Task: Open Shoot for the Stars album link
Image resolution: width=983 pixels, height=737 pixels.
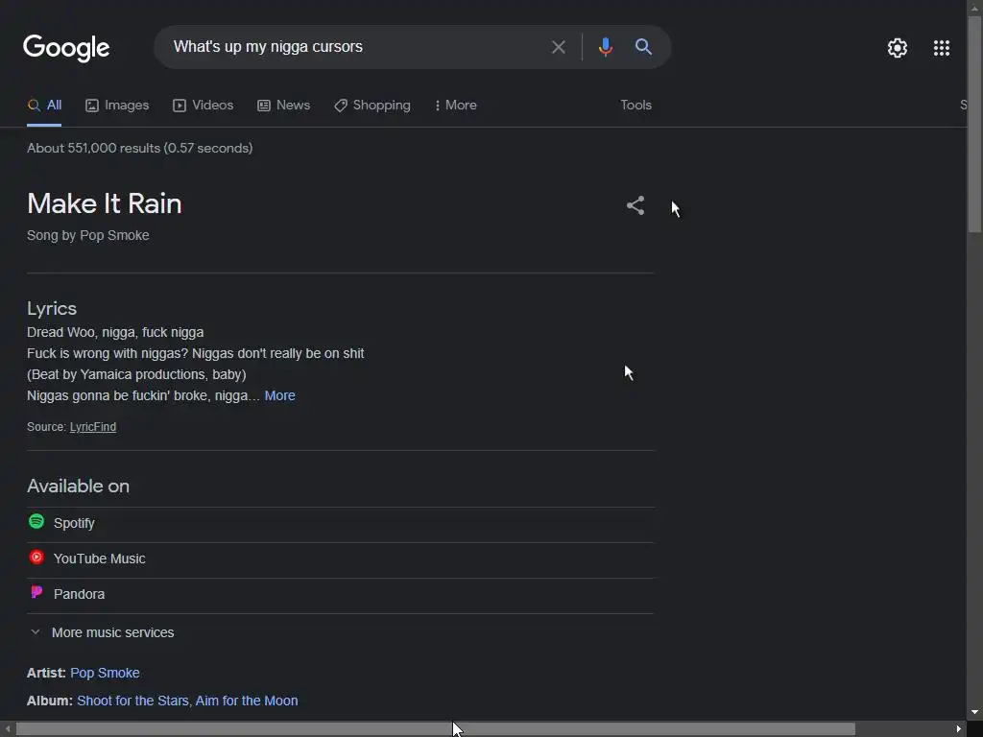Action: 187,701
